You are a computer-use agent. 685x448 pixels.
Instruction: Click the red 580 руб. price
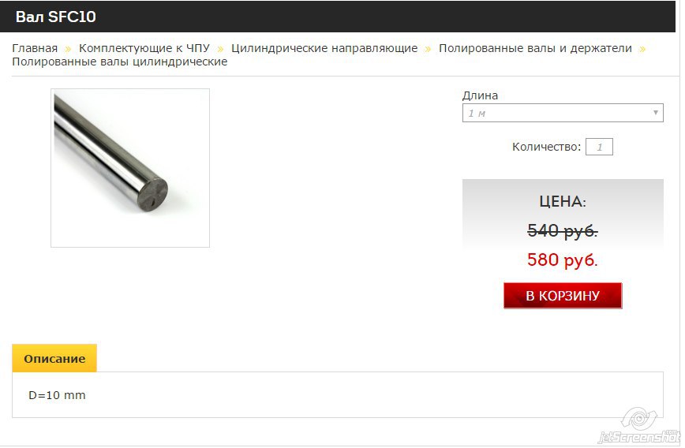[x=563, y=259]
